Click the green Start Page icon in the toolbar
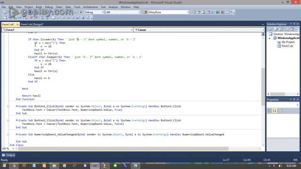 click(x=218, y=12)
